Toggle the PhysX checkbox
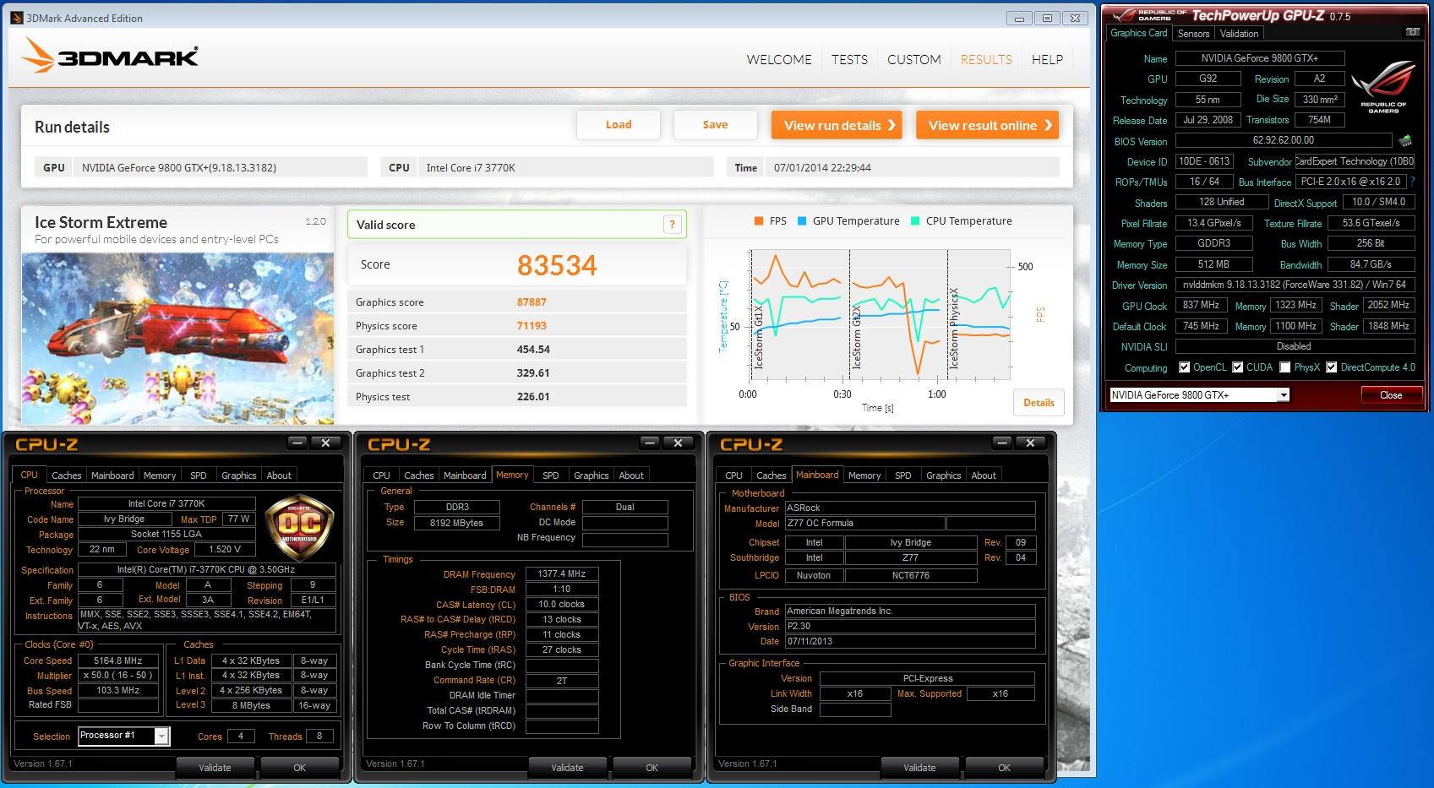 tap(1284, 367)
